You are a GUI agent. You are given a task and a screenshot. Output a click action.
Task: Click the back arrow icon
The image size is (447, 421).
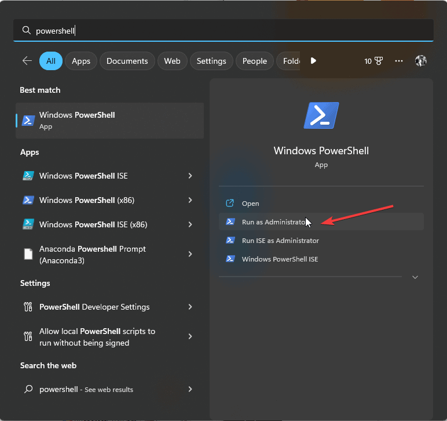[27, 61]
